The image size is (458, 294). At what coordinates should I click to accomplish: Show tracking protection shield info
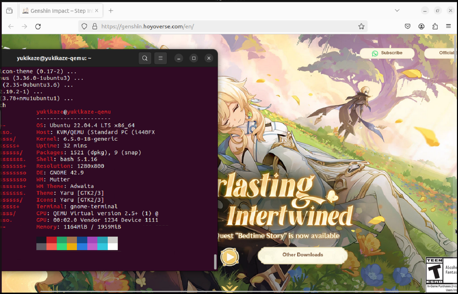84,26
